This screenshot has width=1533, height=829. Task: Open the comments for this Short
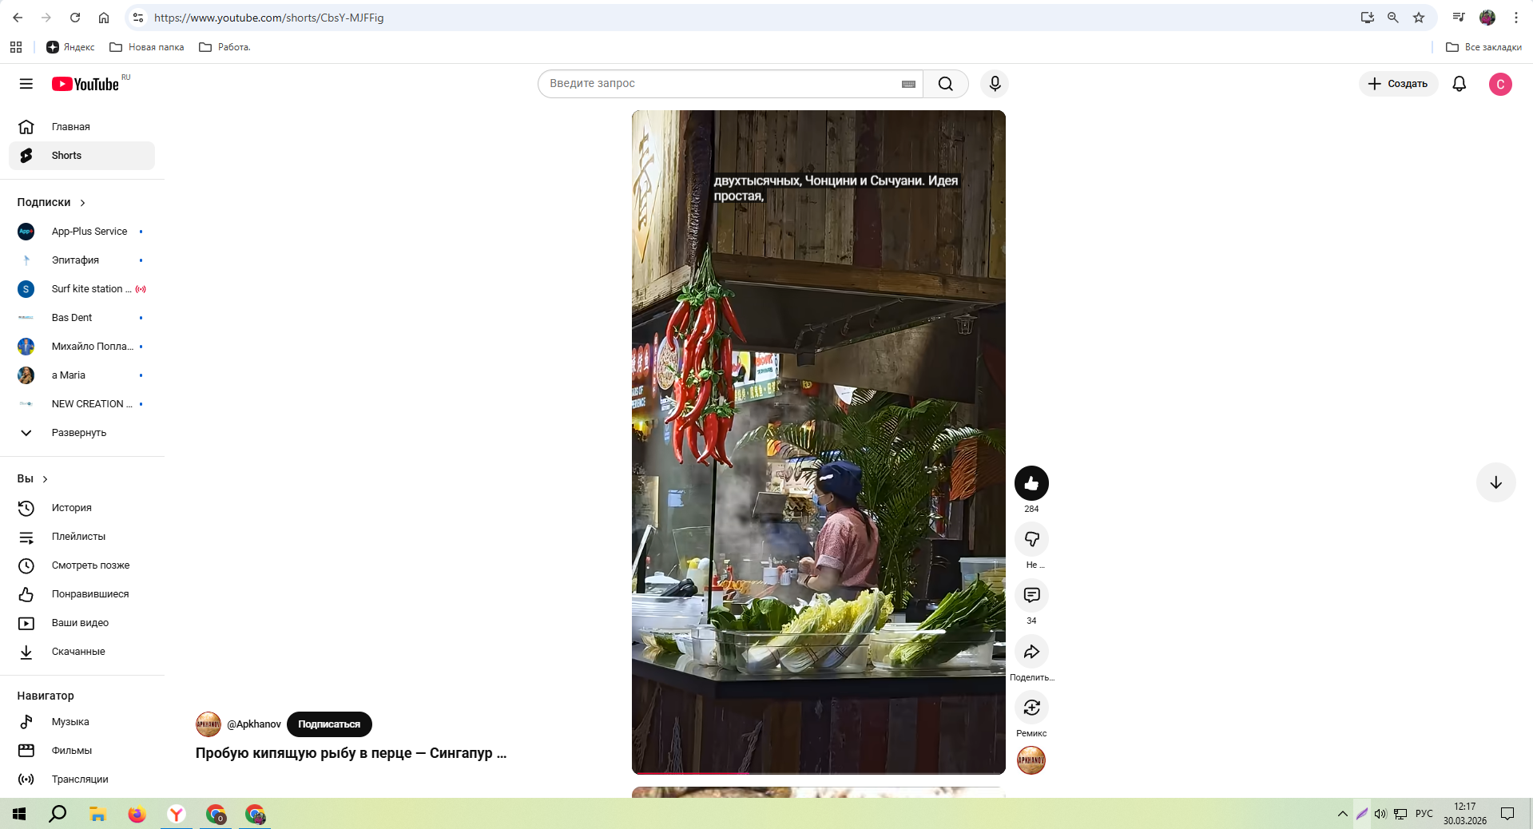tap(1031, 595)
